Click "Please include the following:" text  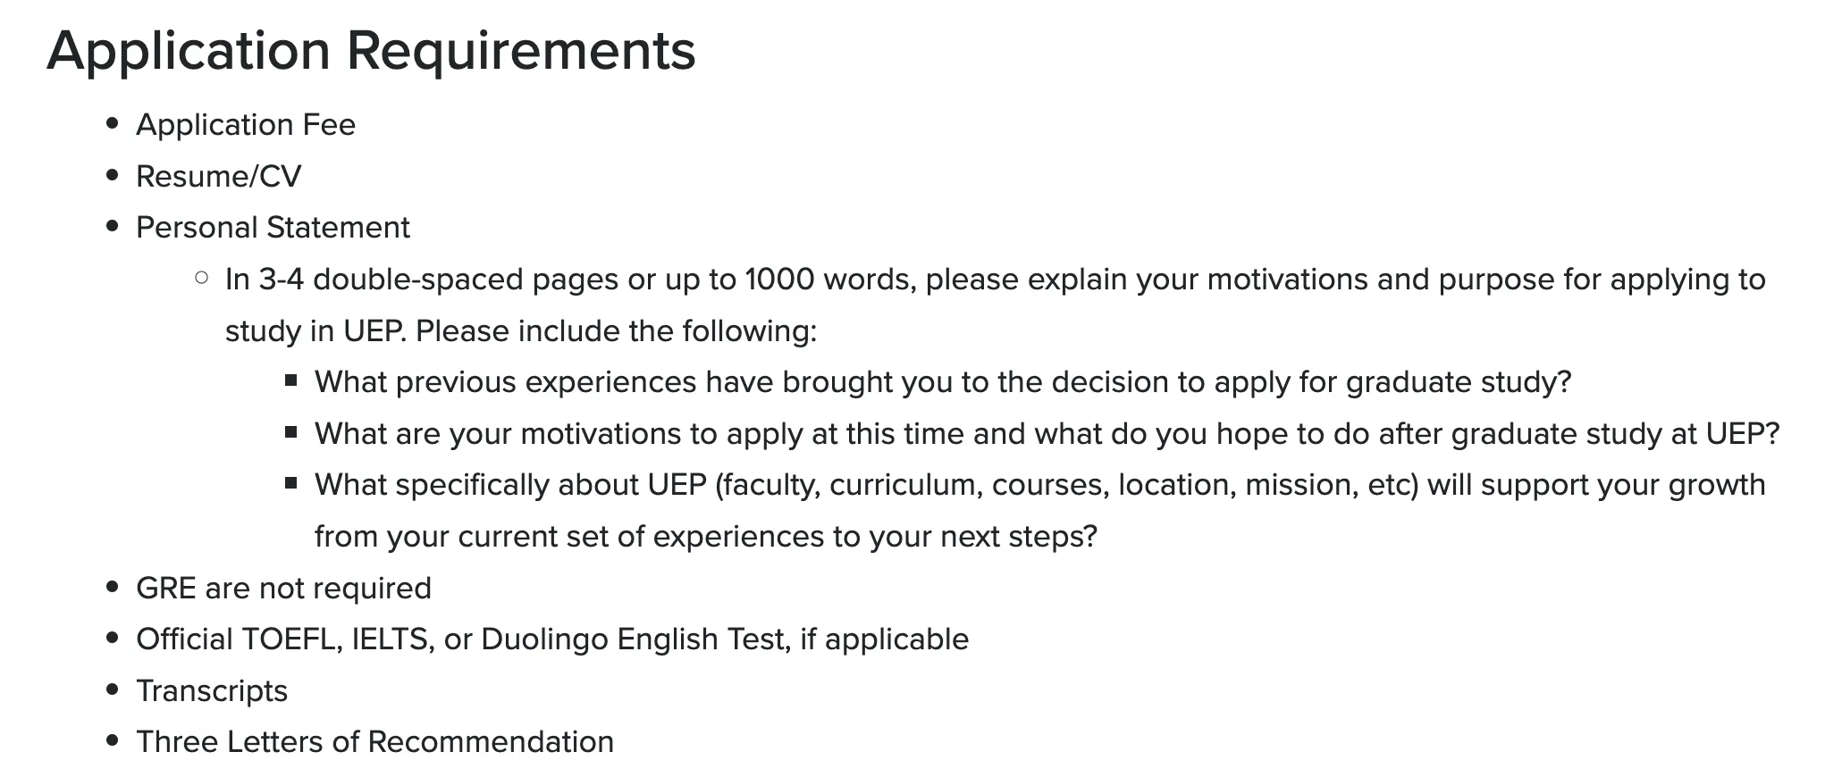point(616,331)
